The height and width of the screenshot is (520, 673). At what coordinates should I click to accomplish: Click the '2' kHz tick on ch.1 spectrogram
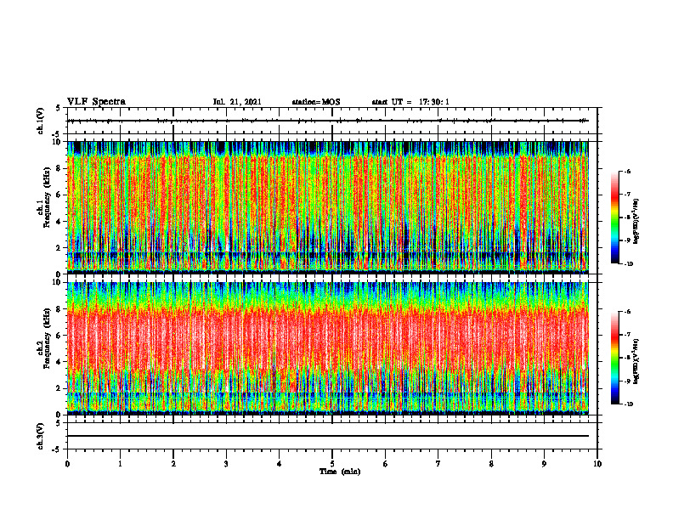click(x=59, y=247)
